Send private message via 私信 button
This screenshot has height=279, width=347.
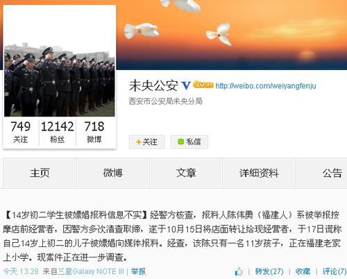coord(189,142)
